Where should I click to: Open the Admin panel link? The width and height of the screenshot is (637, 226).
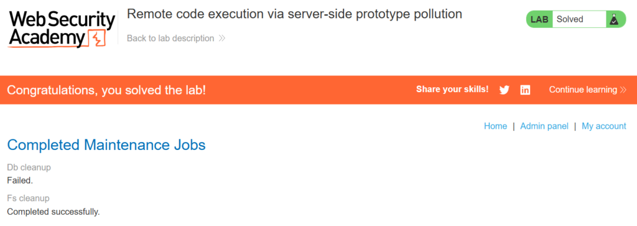(x=544, y=126)
